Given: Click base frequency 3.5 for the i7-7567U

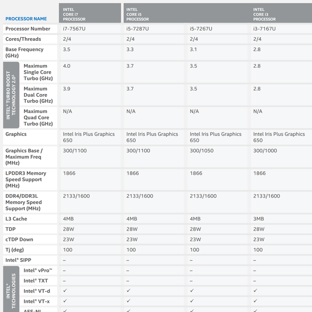Looking at the screenshot, I should coord(67,49).
